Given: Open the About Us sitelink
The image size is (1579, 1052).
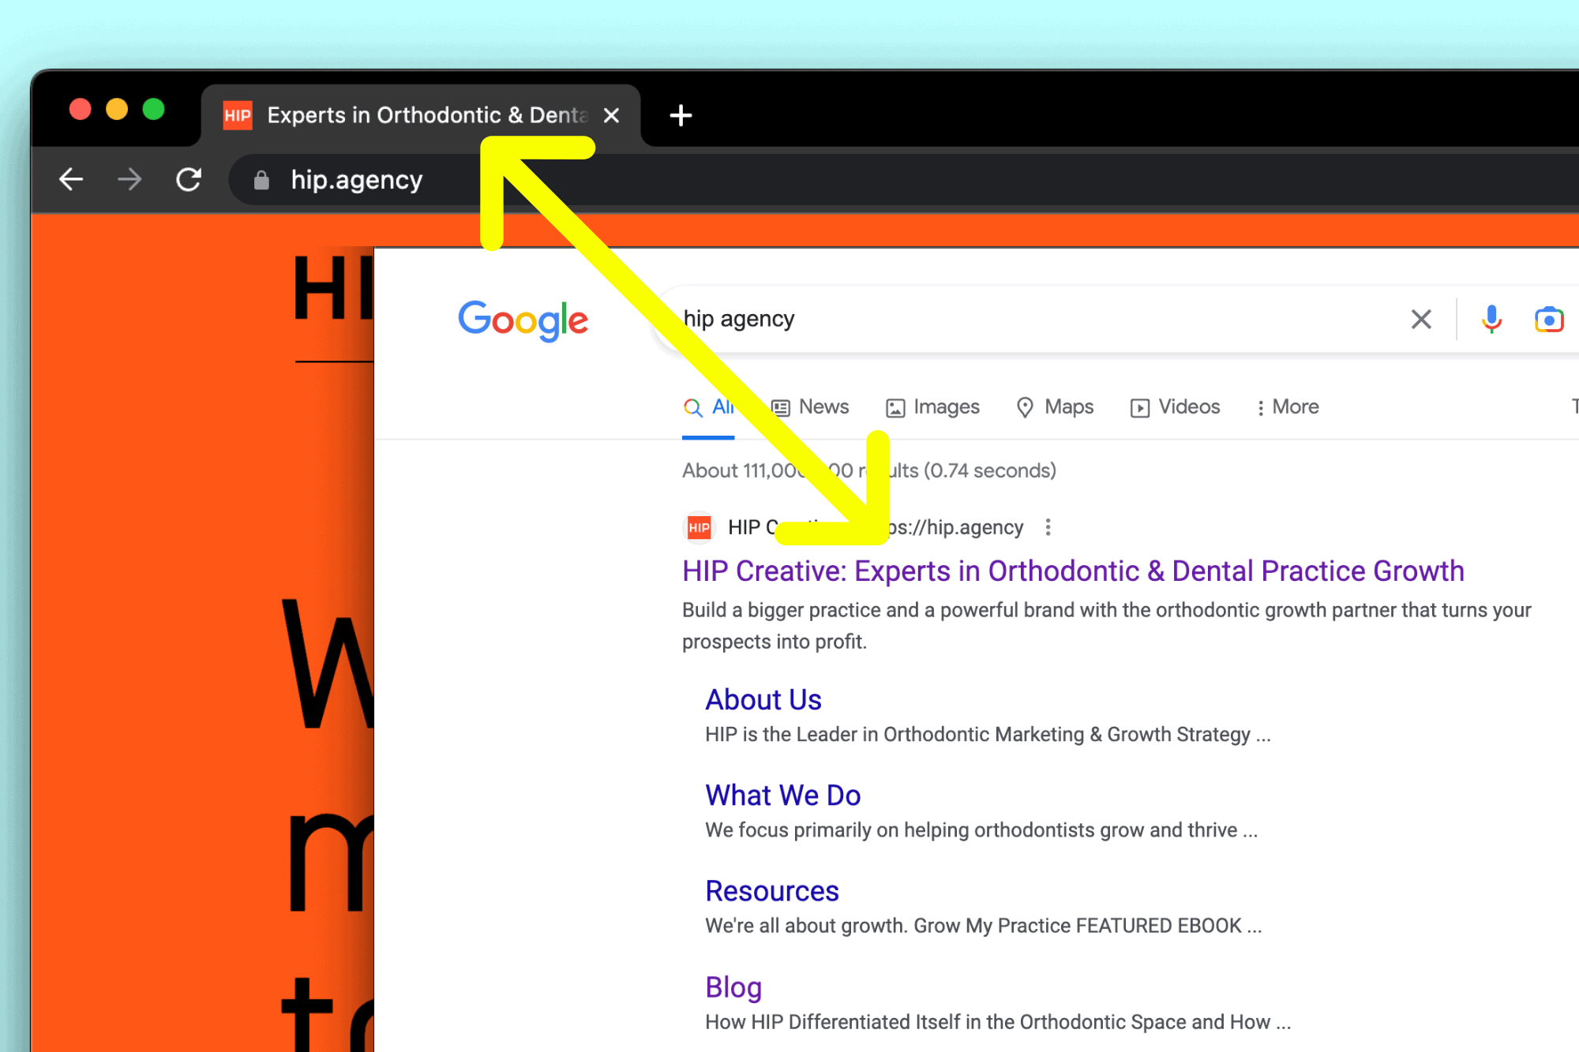Looking at the screenshot, I should [x=763, y=700].
